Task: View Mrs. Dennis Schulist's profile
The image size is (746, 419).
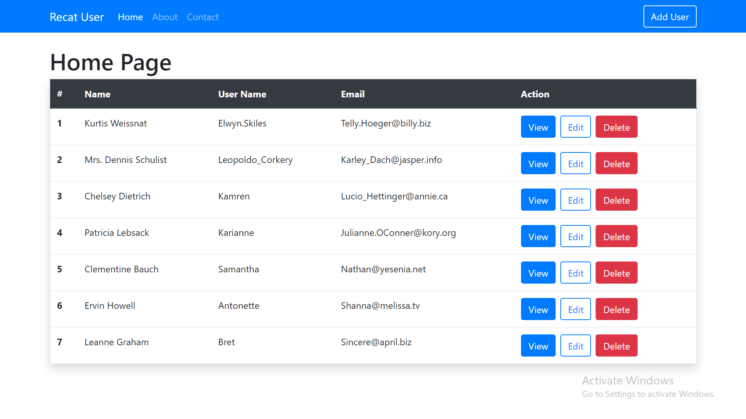Action: (538, 163)
